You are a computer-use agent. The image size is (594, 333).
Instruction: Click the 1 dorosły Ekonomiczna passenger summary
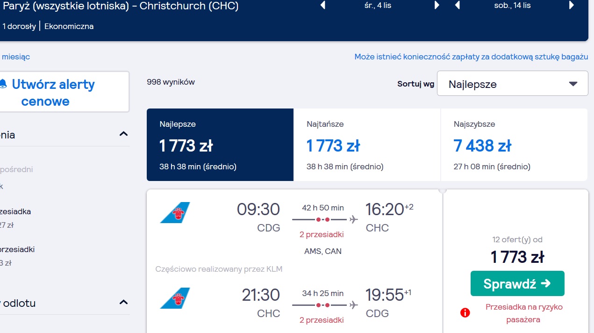tap(48, 26)
